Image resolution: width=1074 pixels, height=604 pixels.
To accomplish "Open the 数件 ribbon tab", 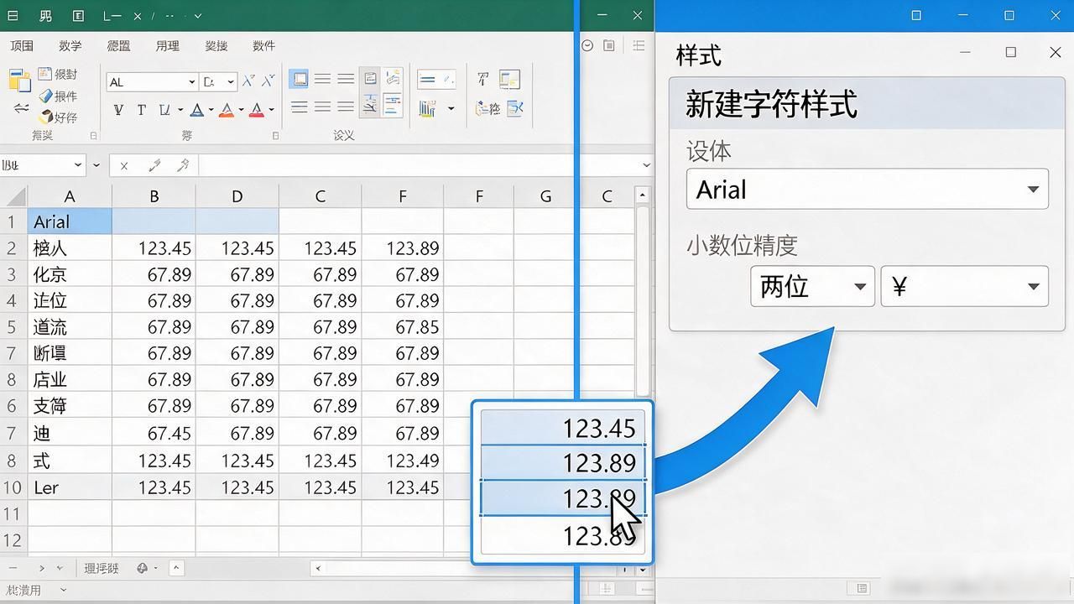I will pyautogui.click(x=263, y=46).
